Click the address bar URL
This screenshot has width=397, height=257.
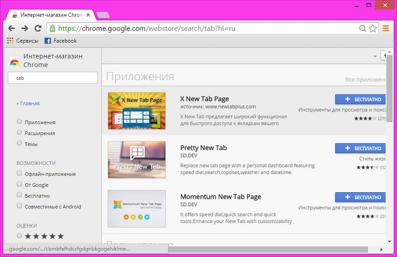click(147, 28)
